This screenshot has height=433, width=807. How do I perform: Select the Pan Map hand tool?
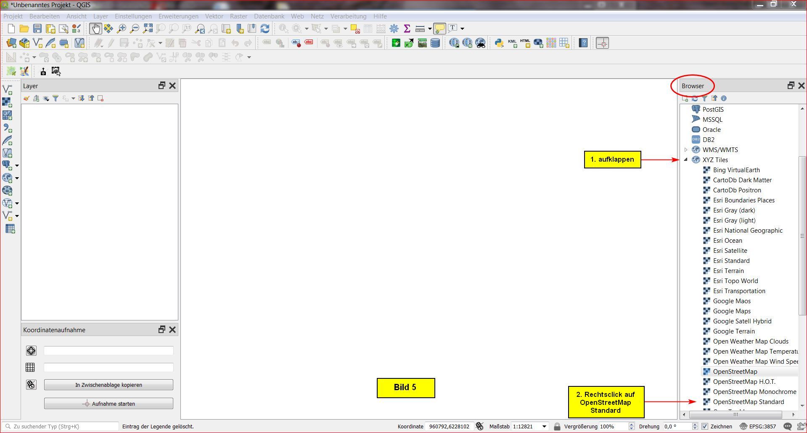pos(95,29)
